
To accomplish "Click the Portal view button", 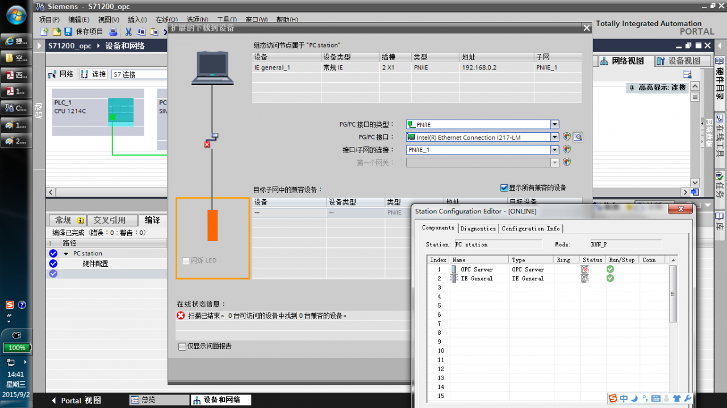I will coord(76,400).
